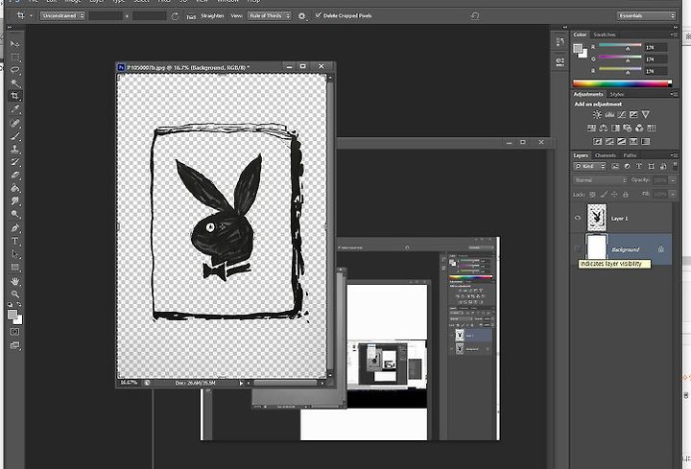
Task: Select the Hand tool
Action: pos(15,281)
